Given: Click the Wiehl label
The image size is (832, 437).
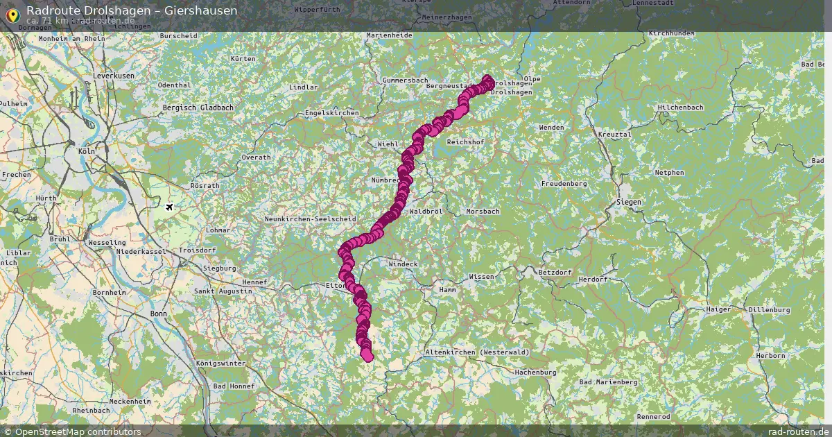Looking at the screenshot, I should pyautogui.click(x=388, y=144).
